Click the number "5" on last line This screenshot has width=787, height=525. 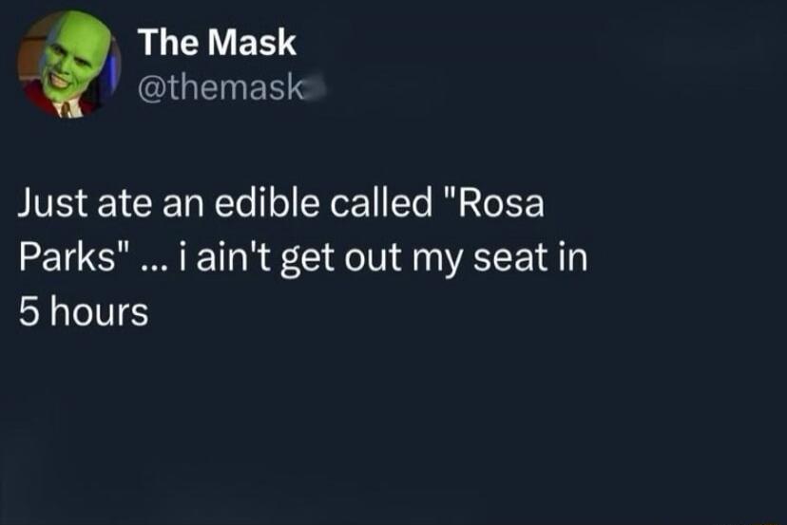click(x=28, y=310)
